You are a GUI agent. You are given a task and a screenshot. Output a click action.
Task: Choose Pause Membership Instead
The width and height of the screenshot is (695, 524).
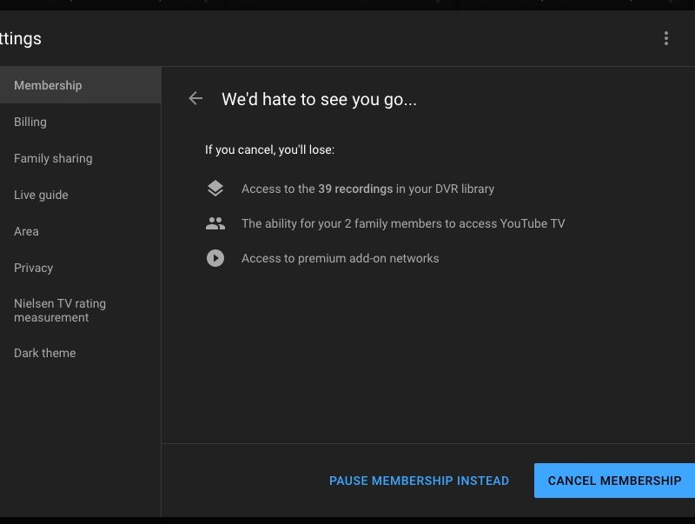pos(419,481)
